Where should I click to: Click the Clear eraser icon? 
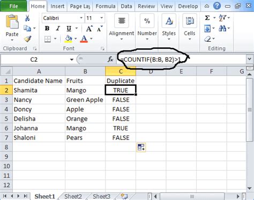pyautogui.click(x=207, y=39)
